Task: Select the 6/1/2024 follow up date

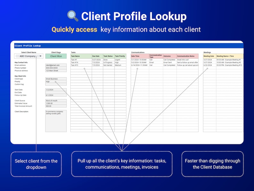Action: click(56, 95)
